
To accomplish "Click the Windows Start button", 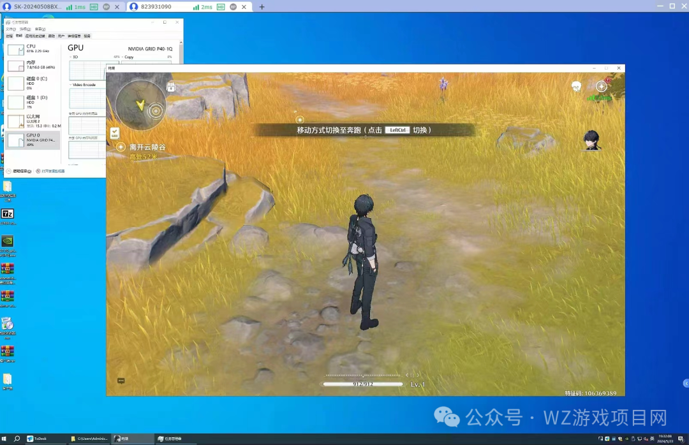I will (5, 439).
